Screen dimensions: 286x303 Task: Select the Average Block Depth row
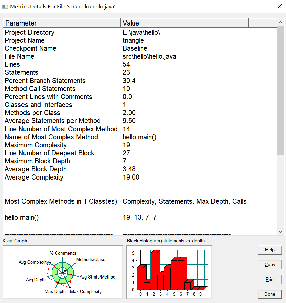(140, 169)
